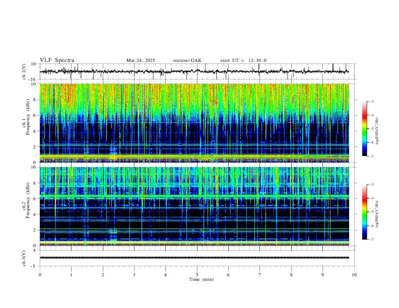The height and width of the screenshot is (308, 399).
Task: Click time axis tick label "4"
Action: [x=165, y=275]
